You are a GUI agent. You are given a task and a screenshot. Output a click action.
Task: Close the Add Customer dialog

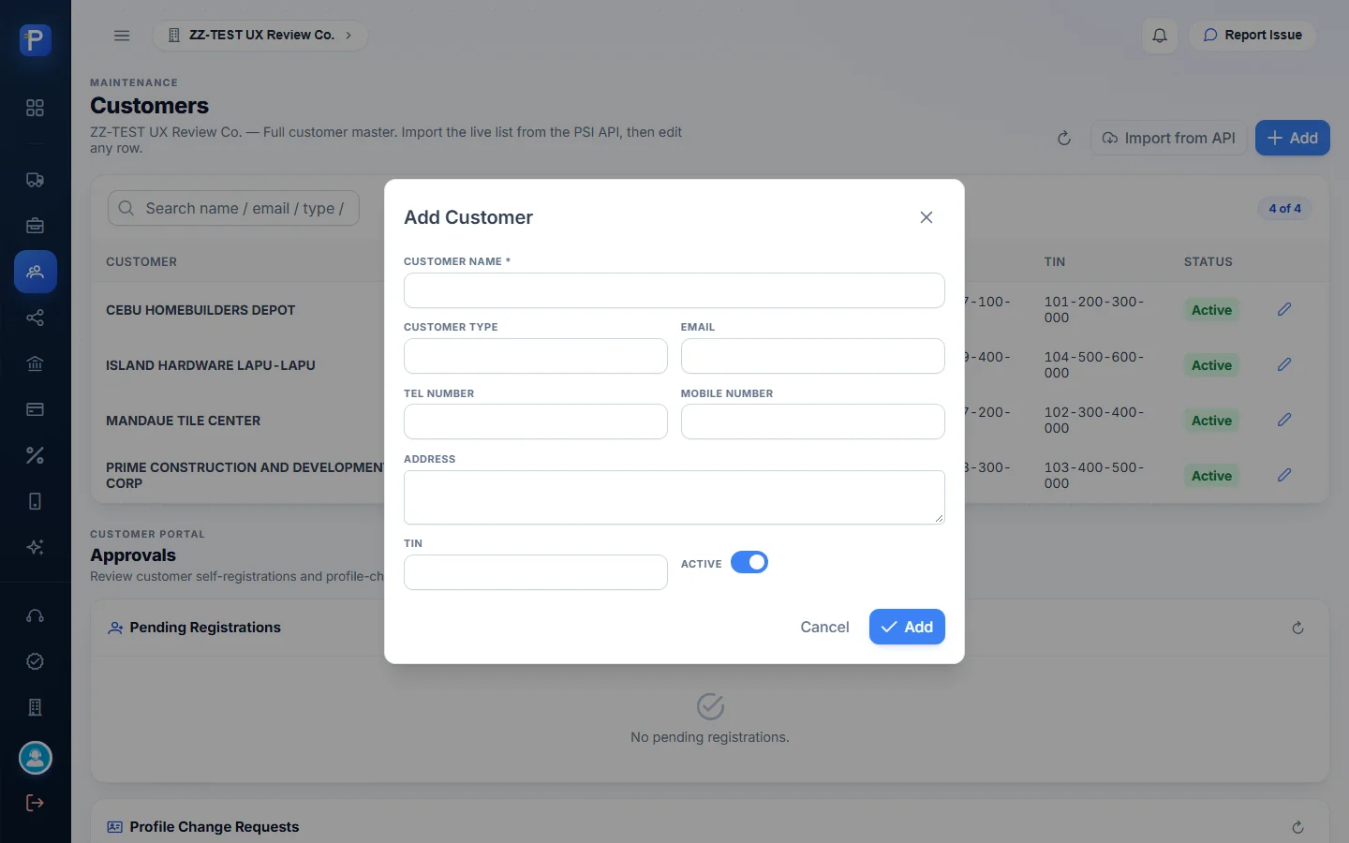927,217
